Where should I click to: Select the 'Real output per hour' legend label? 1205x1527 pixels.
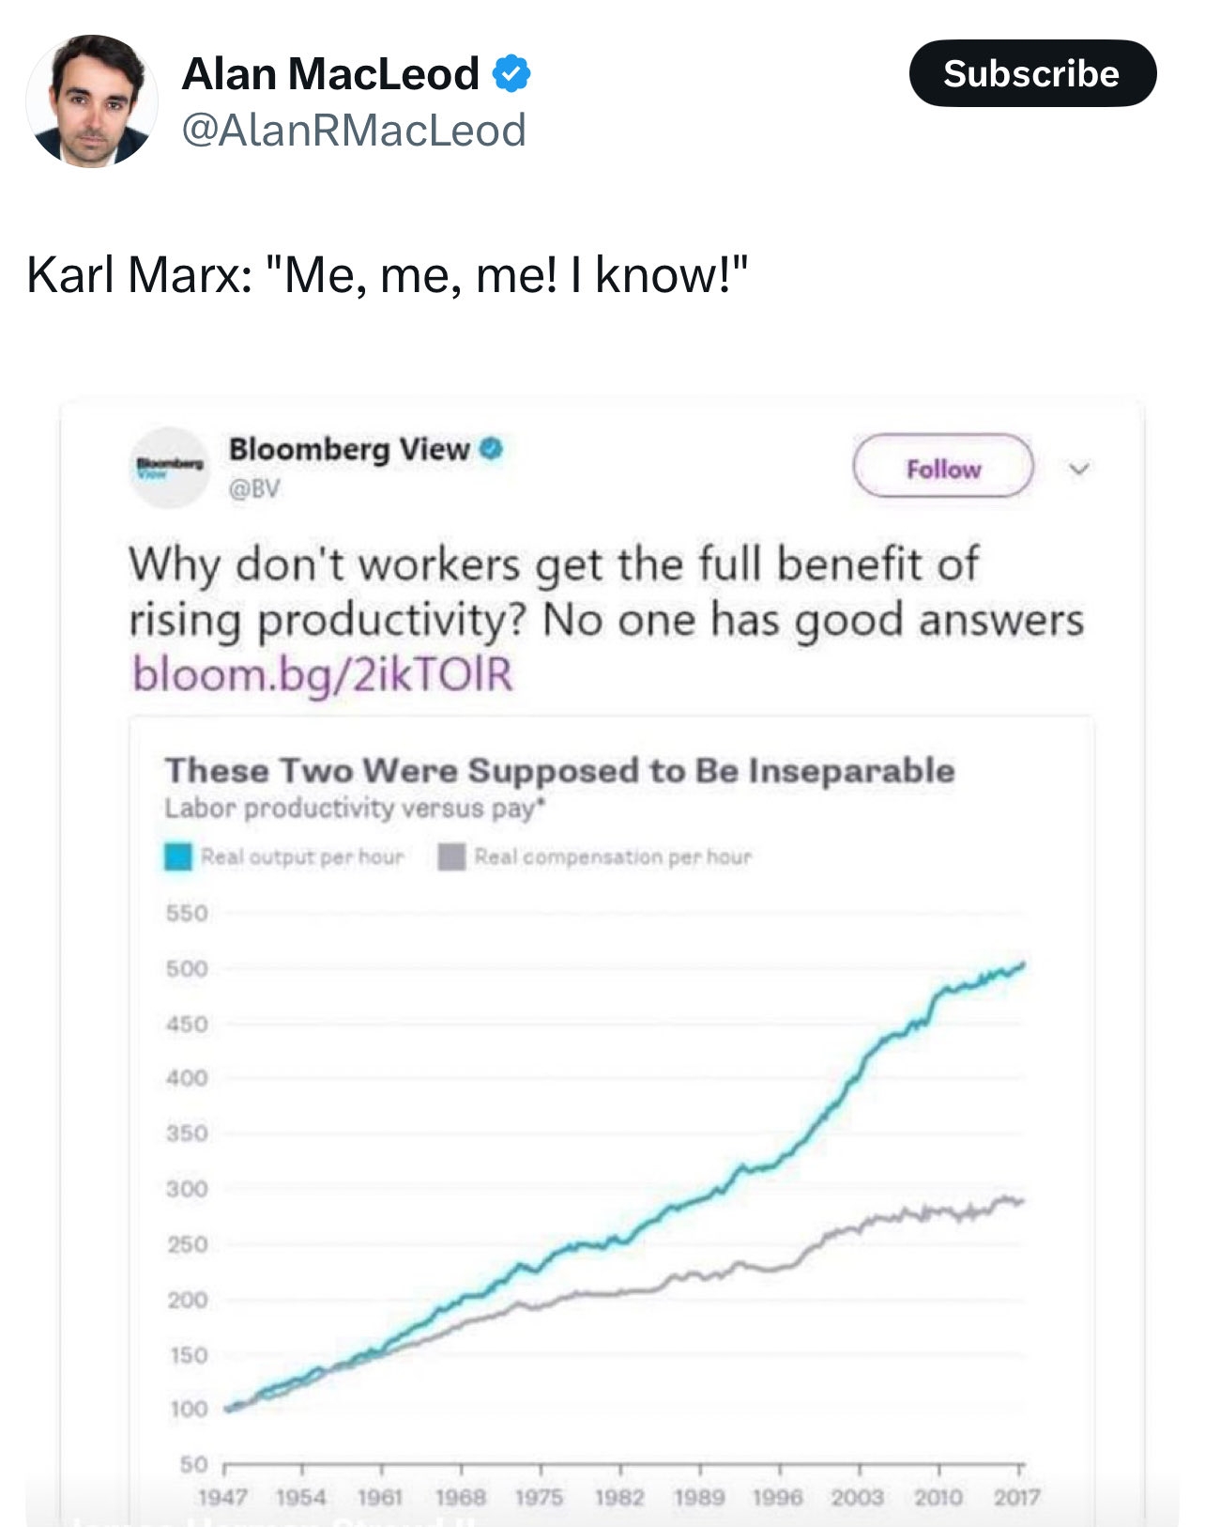coord(302,856)
